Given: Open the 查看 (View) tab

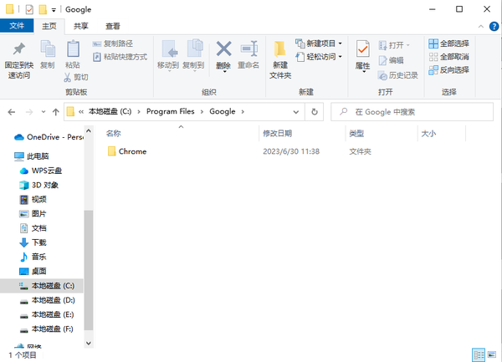Looking at the screenshot, I should [x=112, y=26].
